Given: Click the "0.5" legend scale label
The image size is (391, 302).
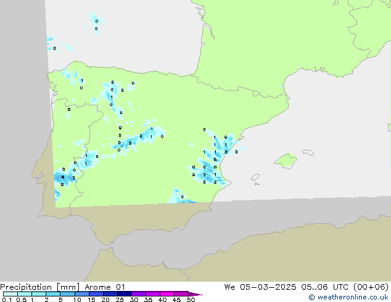Looking at the screenshot, I should point(21,300).
